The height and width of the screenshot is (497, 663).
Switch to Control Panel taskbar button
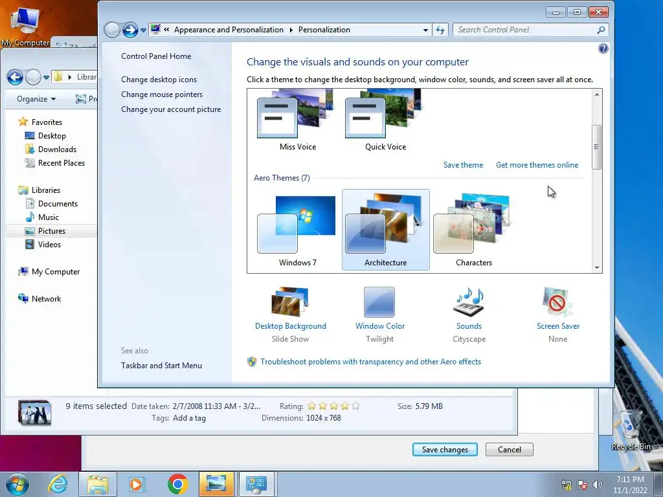256,484
